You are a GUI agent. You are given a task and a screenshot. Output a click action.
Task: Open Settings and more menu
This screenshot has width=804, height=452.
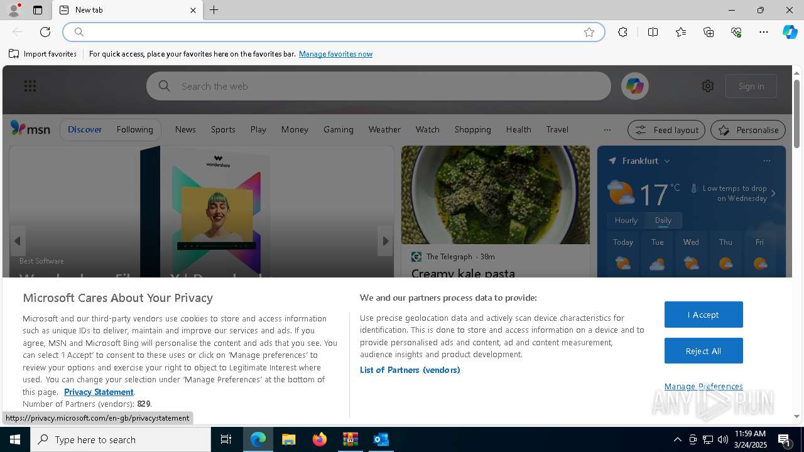764,32
